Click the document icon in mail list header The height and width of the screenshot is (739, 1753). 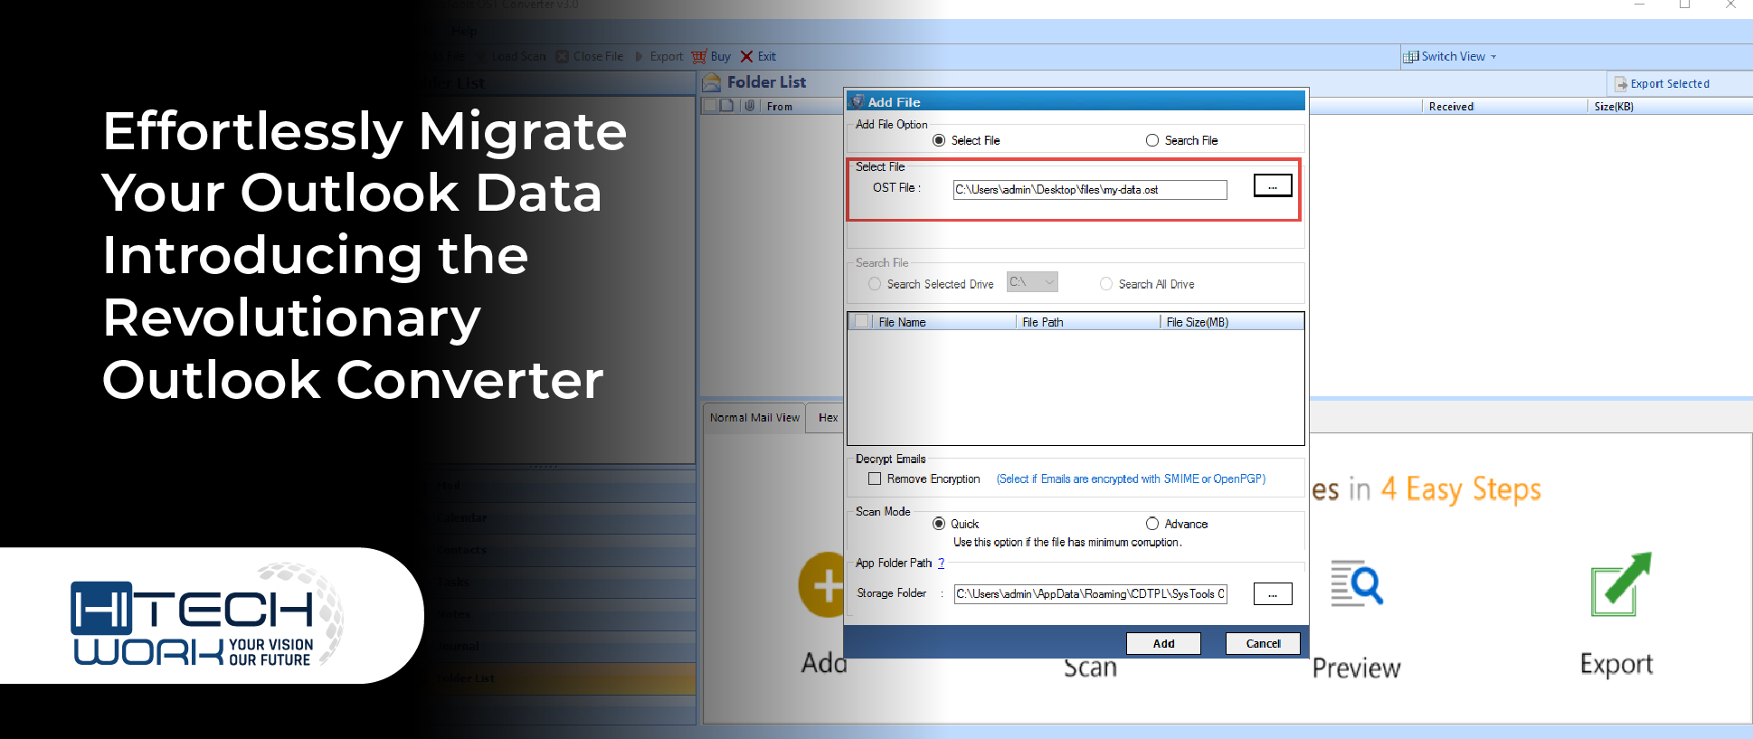(x=726, y=106)
